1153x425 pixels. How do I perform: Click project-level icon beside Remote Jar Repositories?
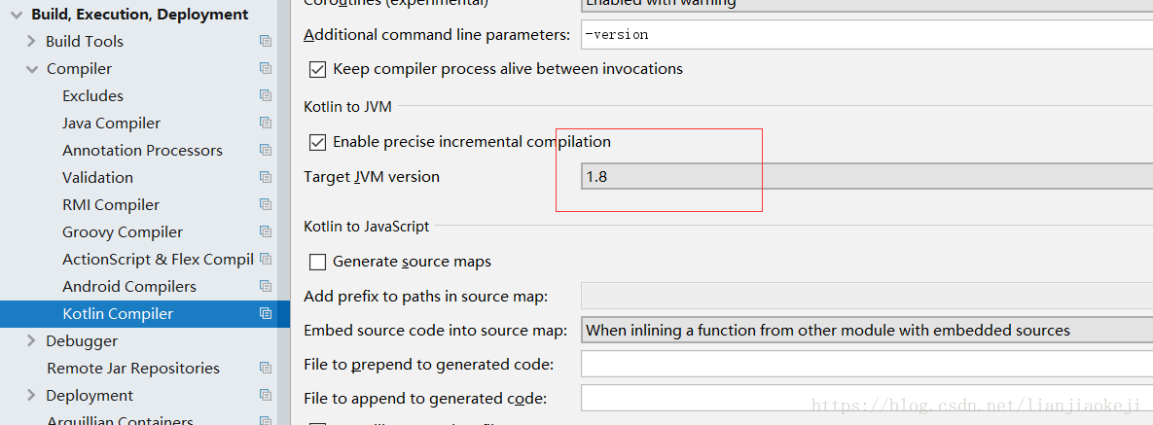coord(265,368)
